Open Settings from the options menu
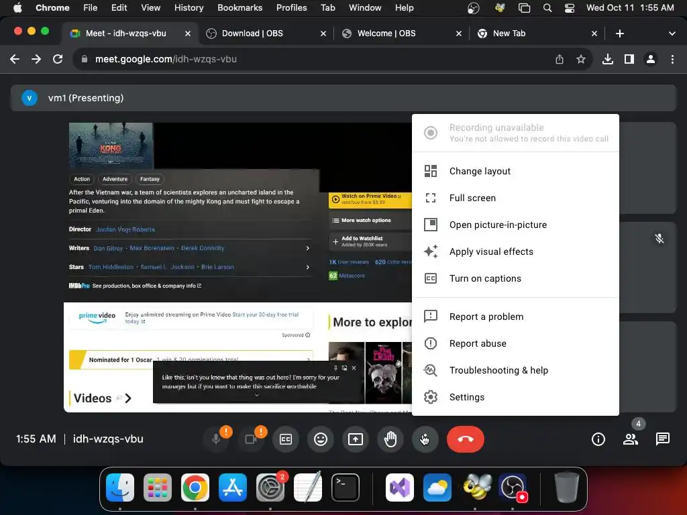 tap(515, 397)
